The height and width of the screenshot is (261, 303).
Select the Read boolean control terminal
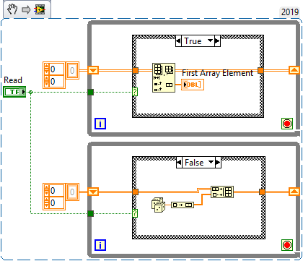coord(14,92)
